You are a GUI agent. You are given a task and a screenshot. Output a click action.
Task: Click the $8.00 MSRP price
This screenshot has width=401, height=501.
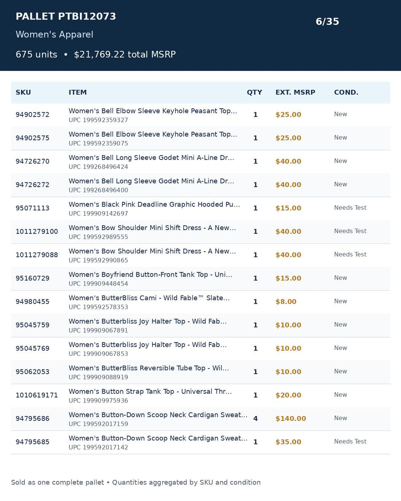(x=286, y=301)
